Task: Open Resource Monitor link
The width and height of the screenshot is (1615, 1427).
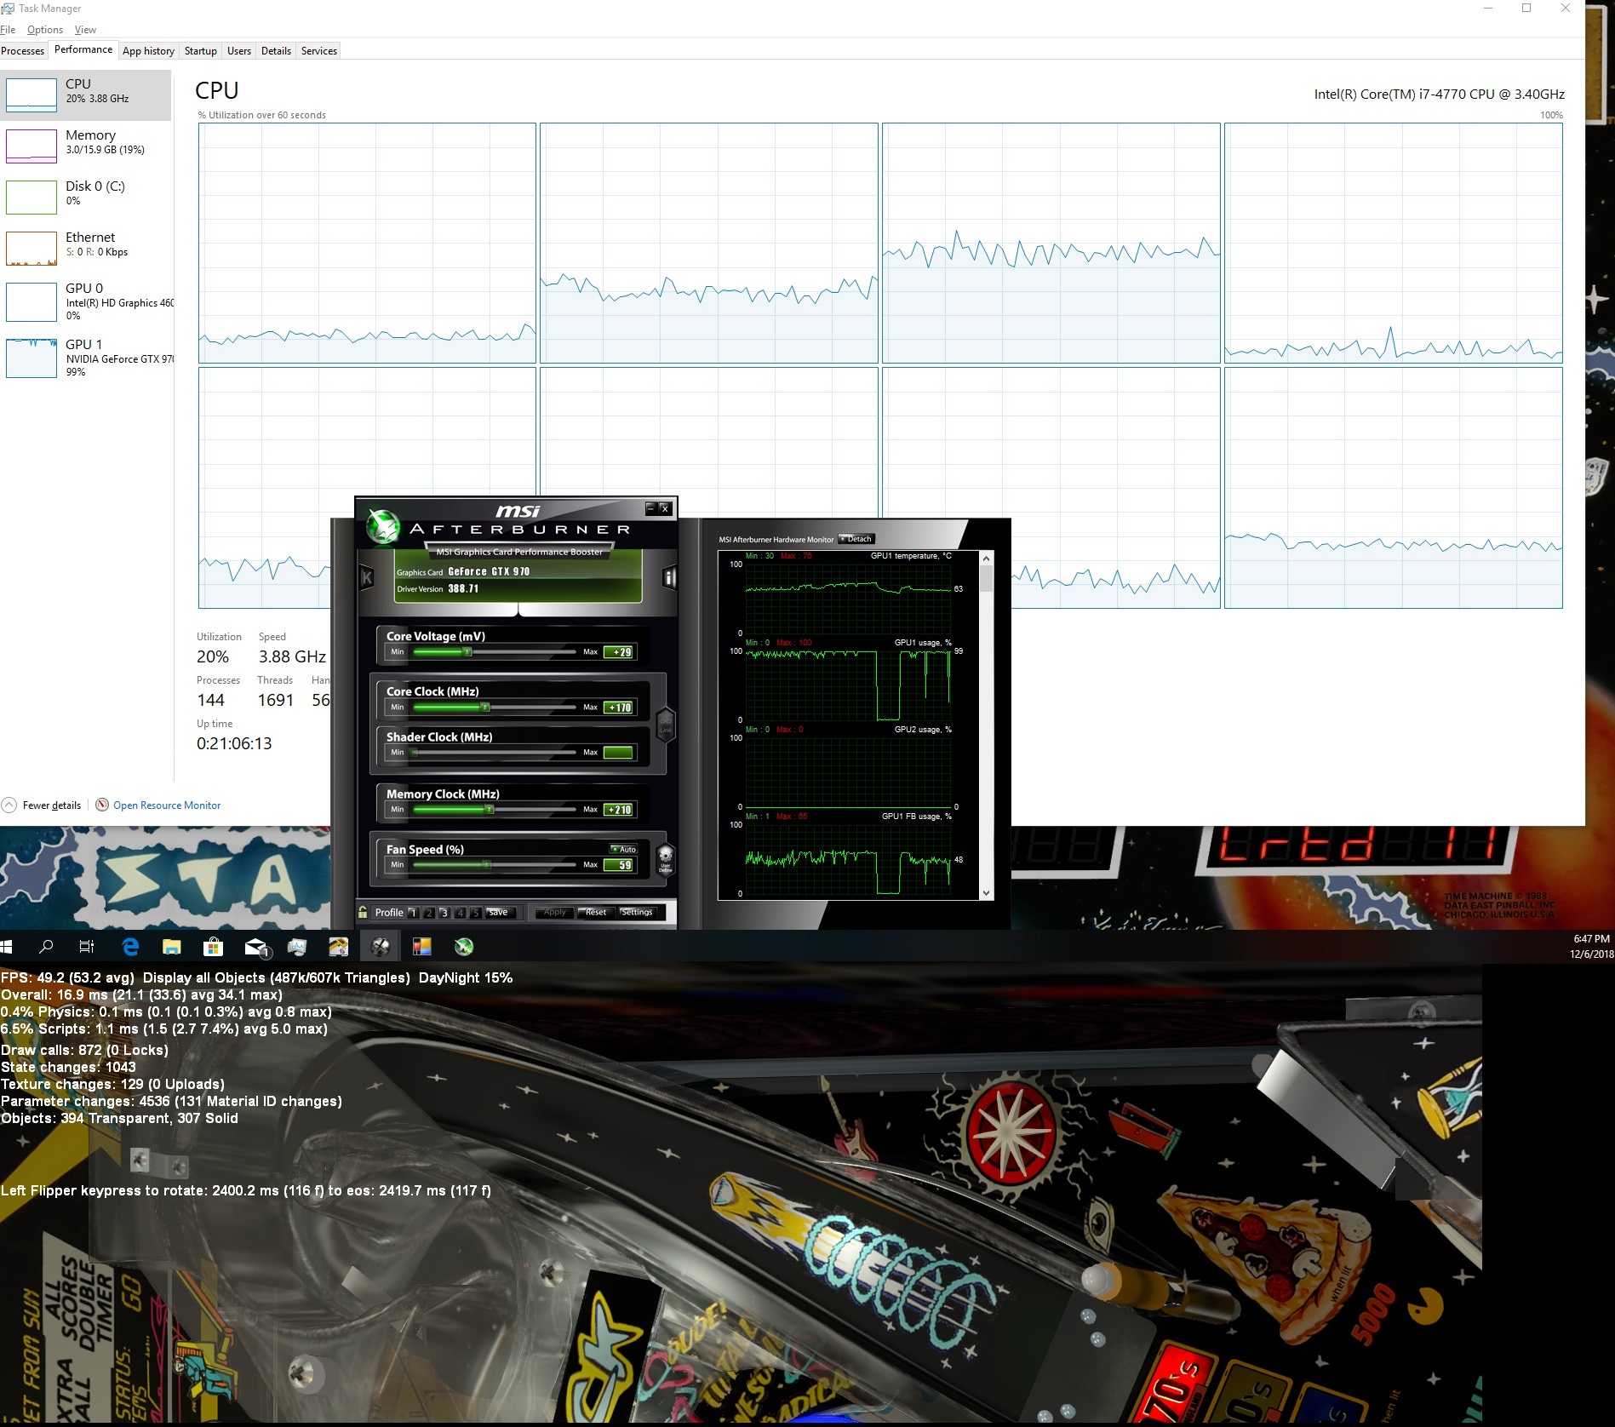Action: click(x=167, y=805)
